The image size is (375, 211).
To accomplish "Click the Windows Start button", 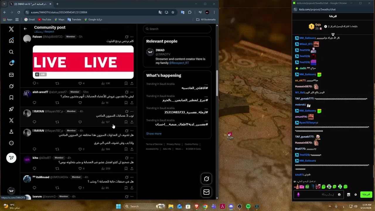I will pyautogui.click(x=118, y=206).
